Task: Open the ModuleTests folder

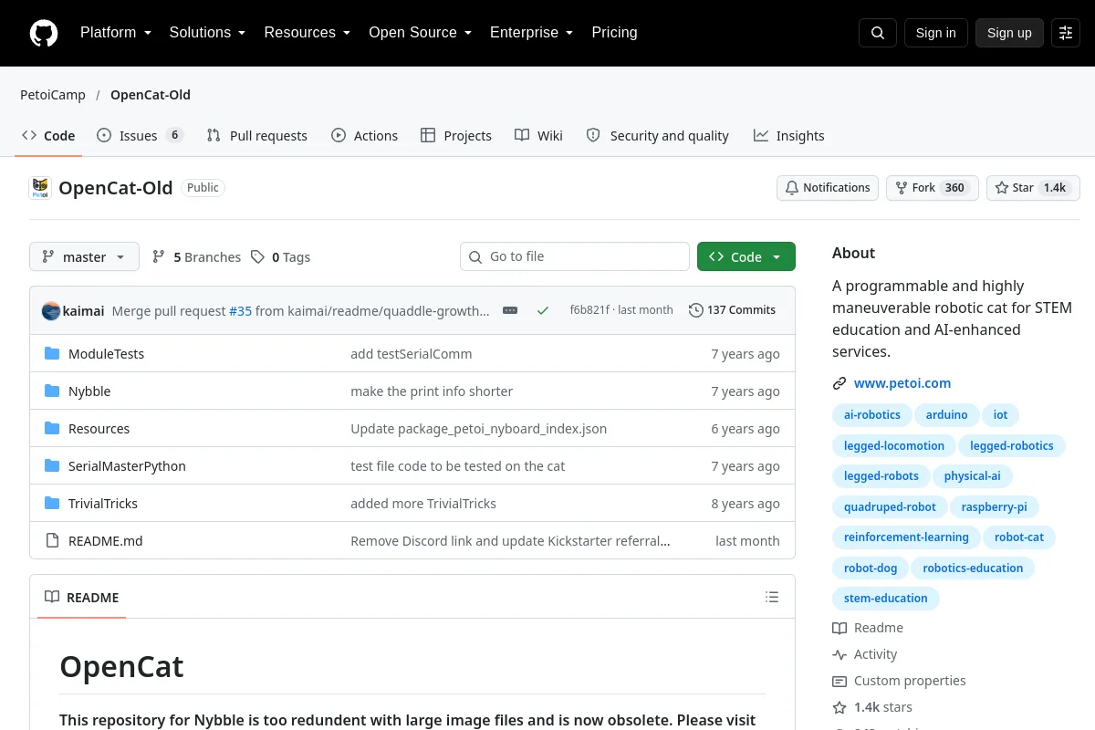Action: coord(106,354)
